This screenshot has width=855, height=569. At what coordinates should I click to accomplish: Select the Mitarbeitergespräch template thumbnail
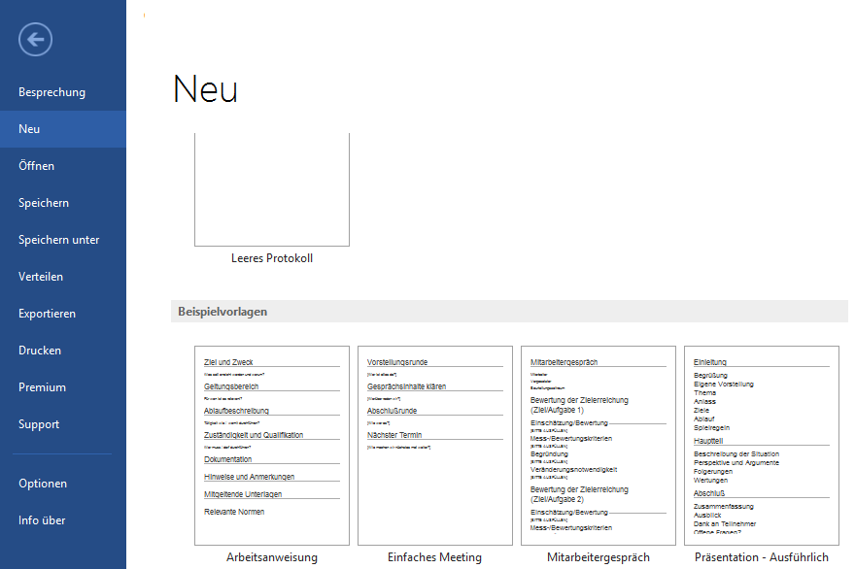click(598, 445)
